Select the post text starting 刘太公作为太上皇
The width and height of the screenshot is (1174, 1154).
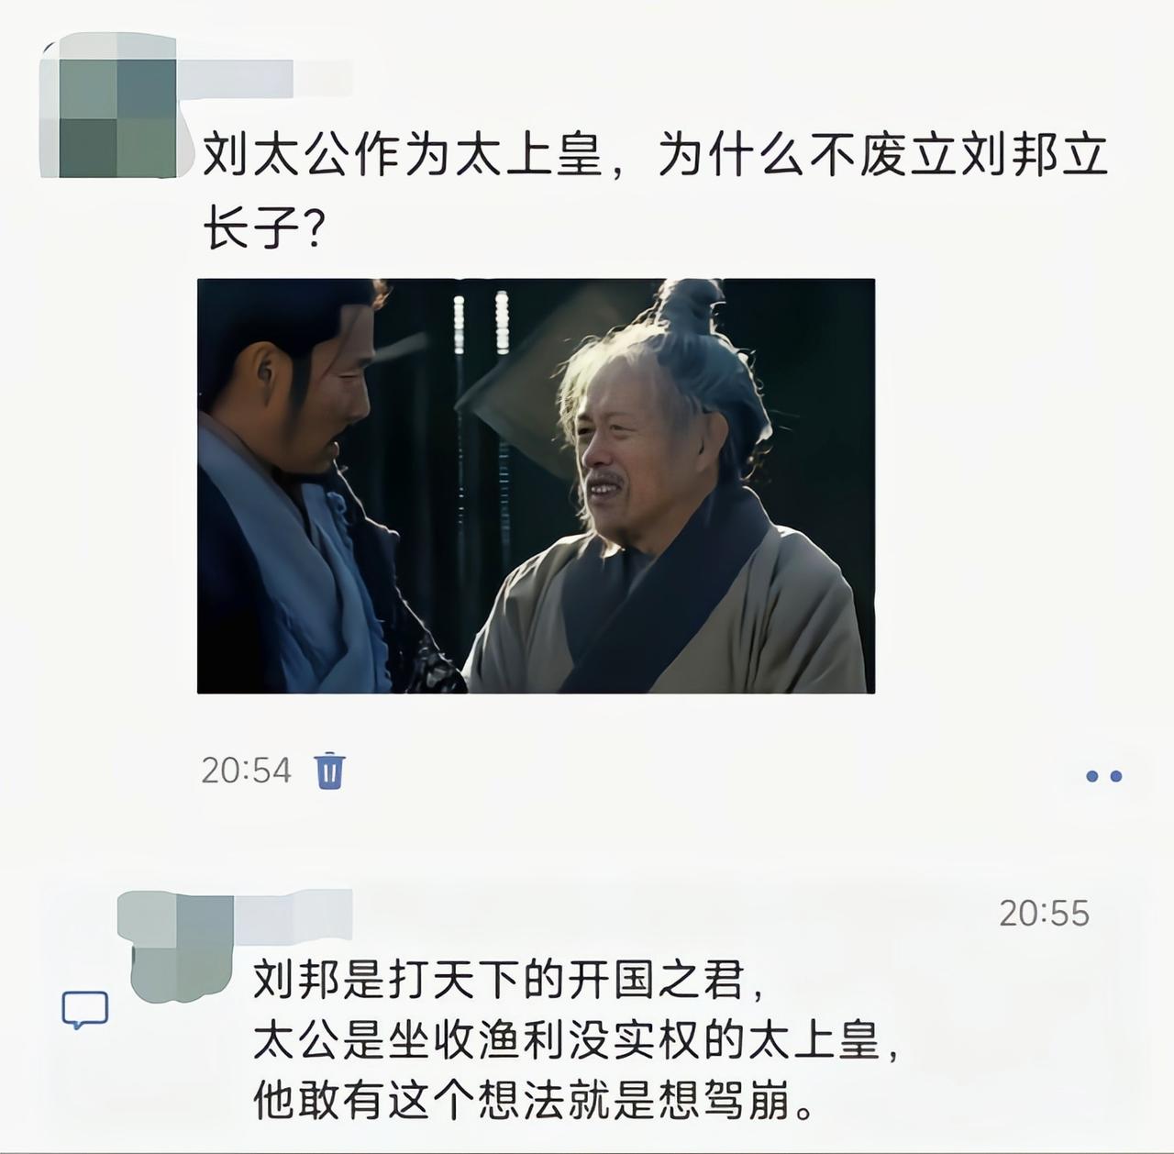point(655,191)
